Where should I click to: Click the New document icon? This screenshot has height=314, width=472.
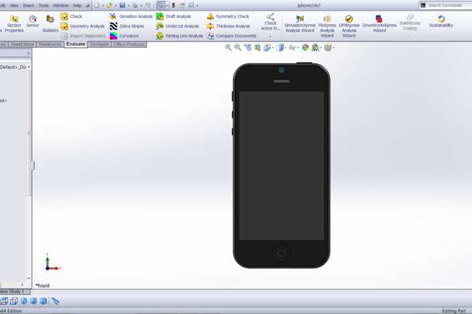point(97,5)
